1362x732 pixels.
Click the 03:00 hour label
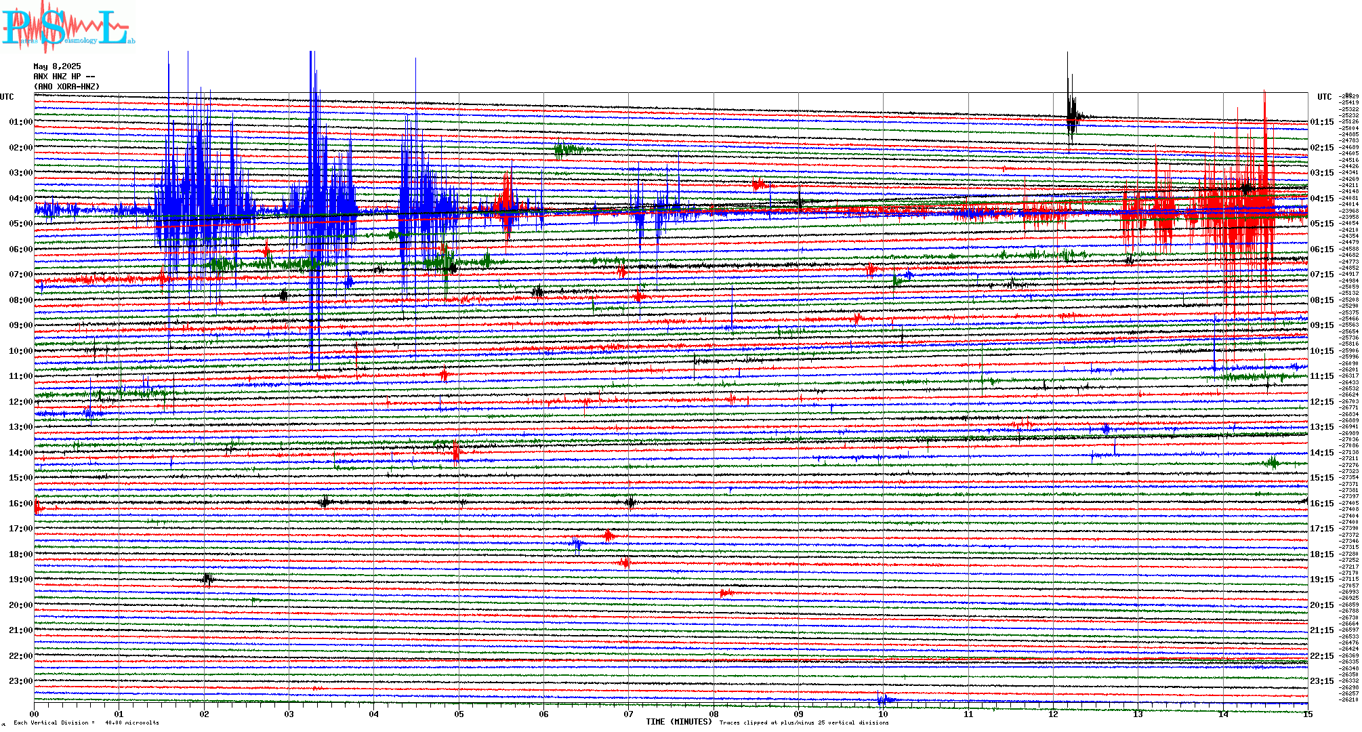click(20, 173)
